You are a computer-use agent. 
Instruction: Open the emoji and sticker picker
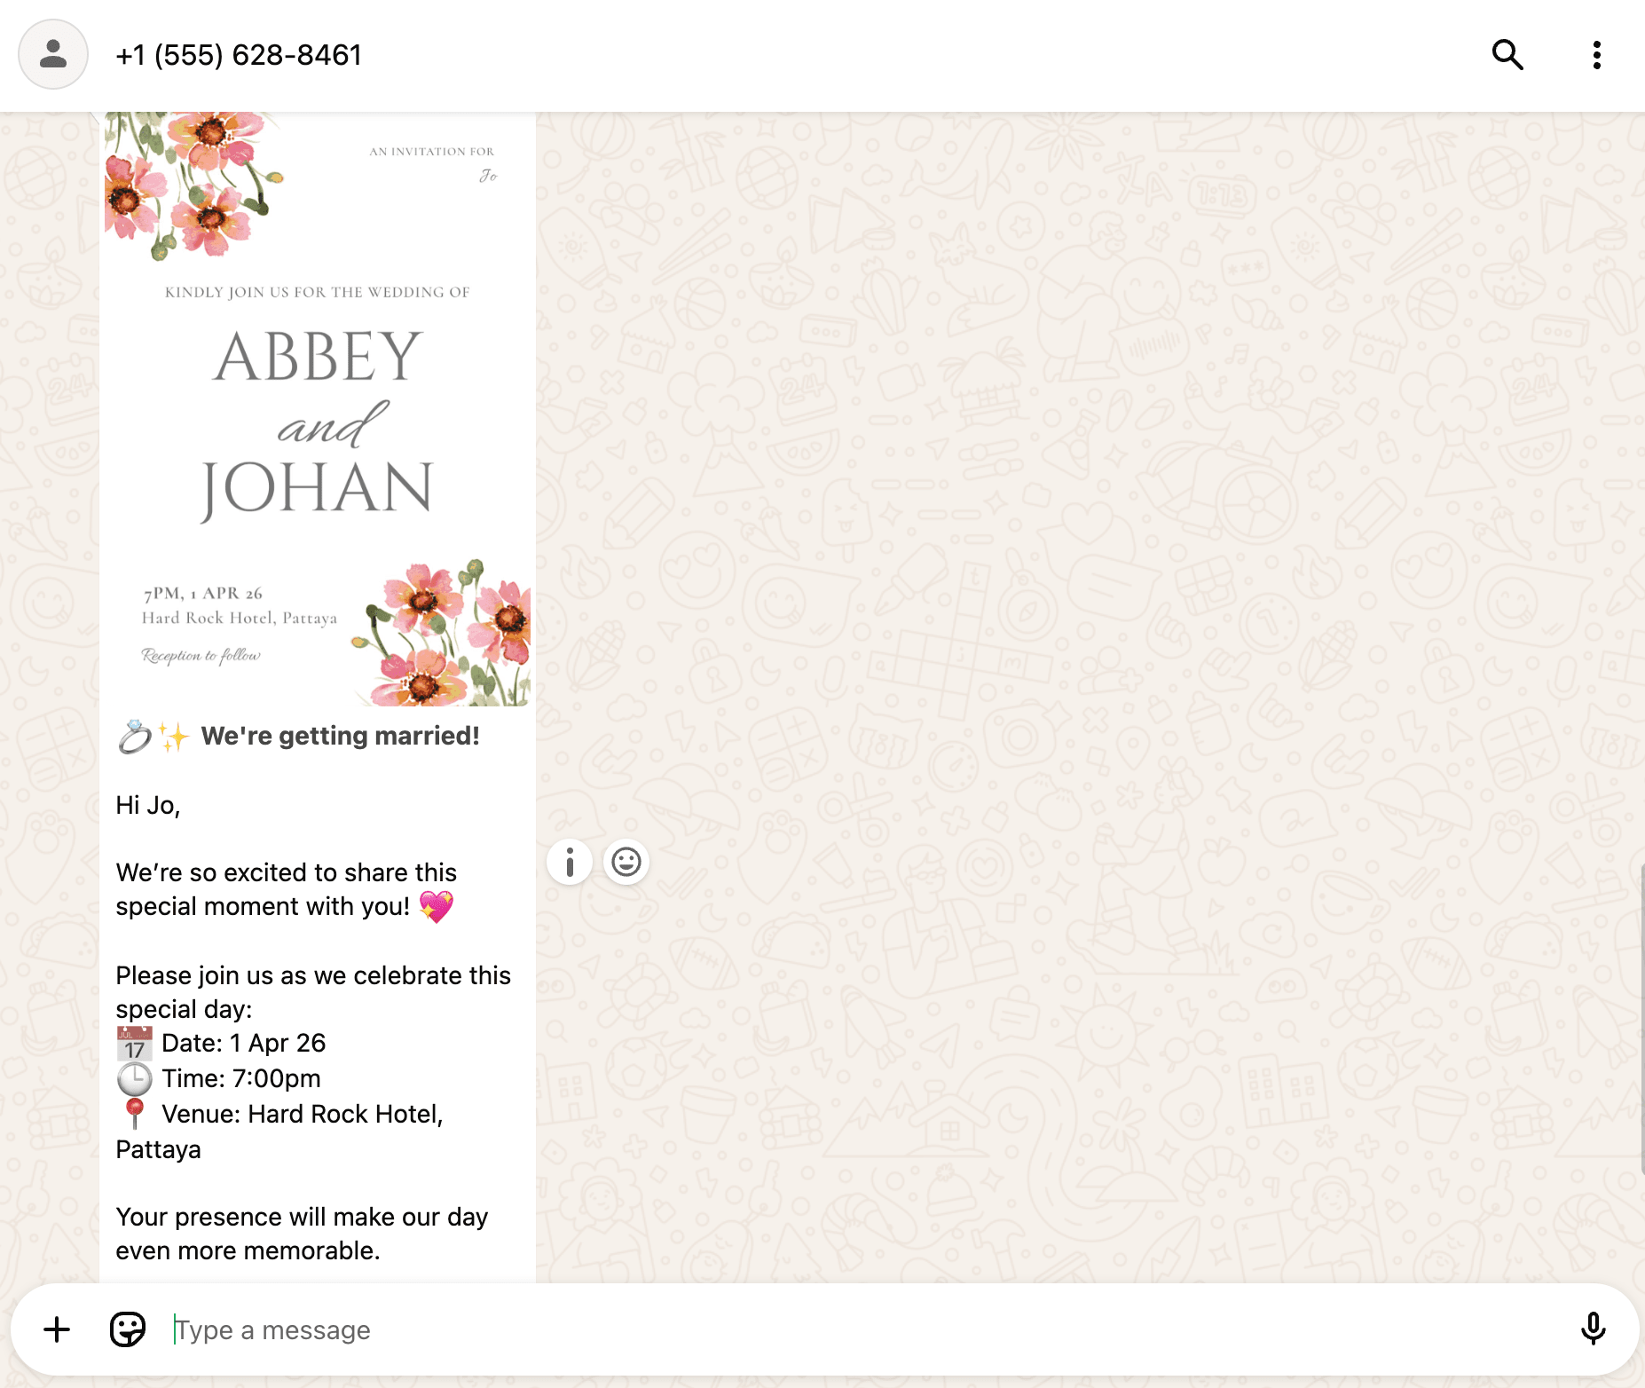coord(127,1329)
